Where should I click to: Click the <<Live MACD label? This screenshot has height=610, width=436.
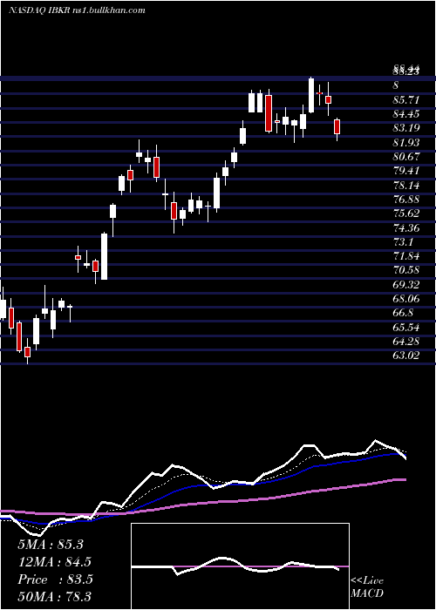(x=367, y=587)
